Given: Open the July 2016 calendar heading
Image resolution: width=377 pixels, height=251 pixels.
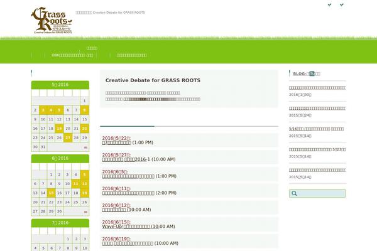Looking at the screenshot, I should [x=60, y=223].
